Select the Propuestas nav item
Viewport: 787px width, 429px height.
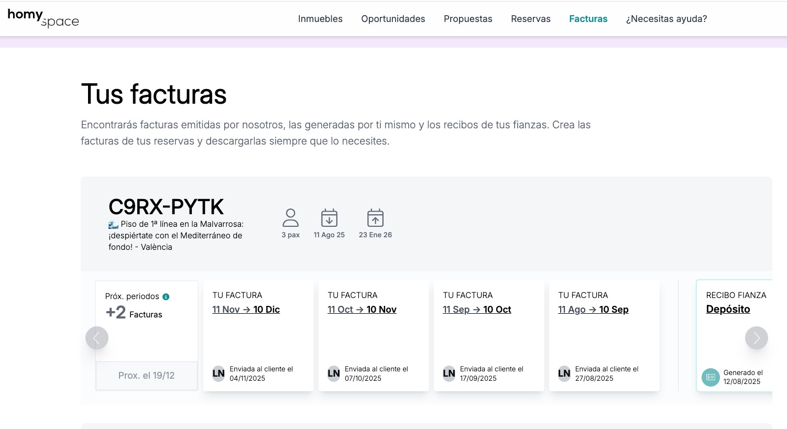pyautogui.click(x=468, y=19)
